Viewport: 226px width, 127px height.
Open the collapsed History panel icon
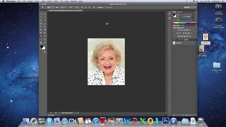pyautogui.click(x=169, y=13)
